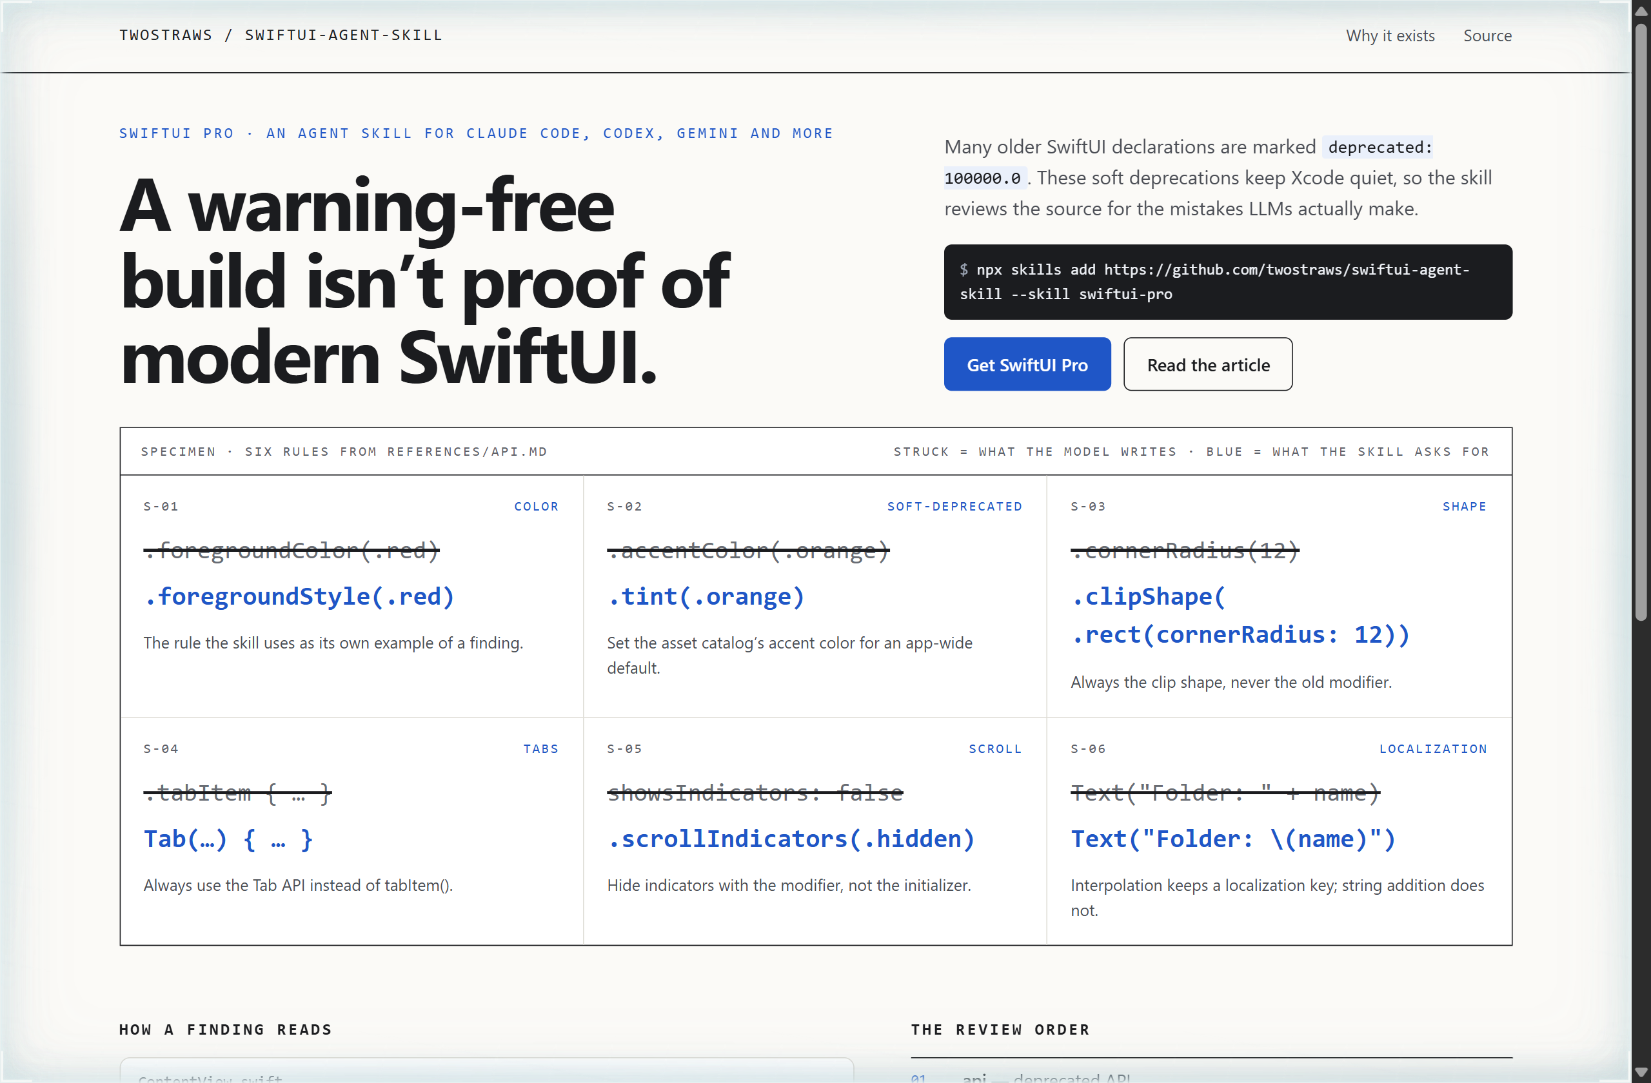1651x1083 pixels.
Task: Click the HOW A FINDING READS heading
Action: (226, 1029)
